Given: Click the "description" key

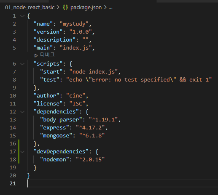Looking at the screenshot, I should (55, 40).
